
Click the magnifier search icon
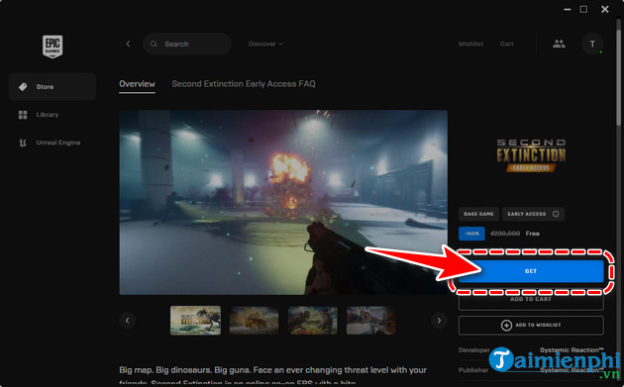(x=154, y=44)
